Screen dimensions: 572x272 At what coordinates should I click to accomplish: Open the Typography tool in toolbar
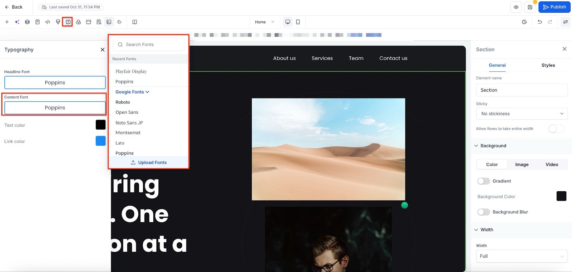(68, 22)
